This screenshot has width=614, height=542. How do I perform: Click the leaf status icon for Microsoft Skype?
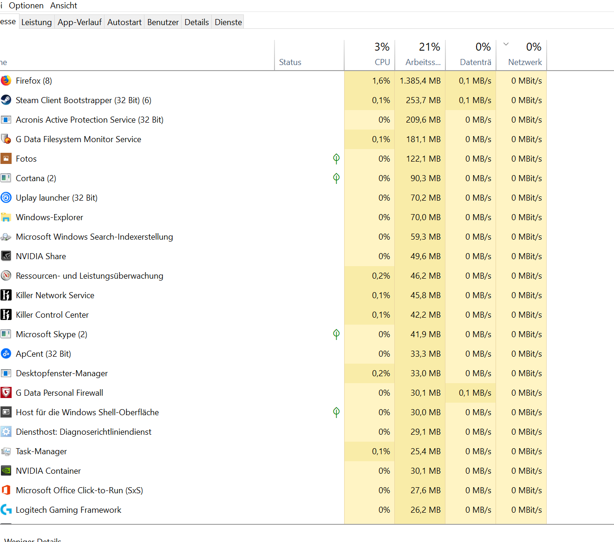point(336,334)
